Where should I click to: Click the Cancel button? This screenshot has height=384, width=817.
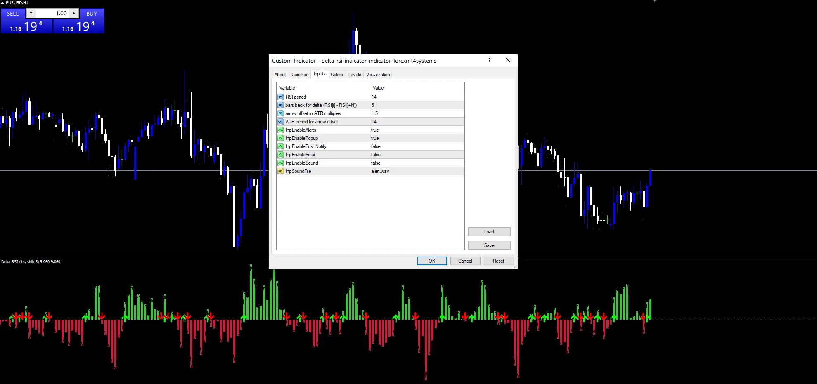click(465, 261)
